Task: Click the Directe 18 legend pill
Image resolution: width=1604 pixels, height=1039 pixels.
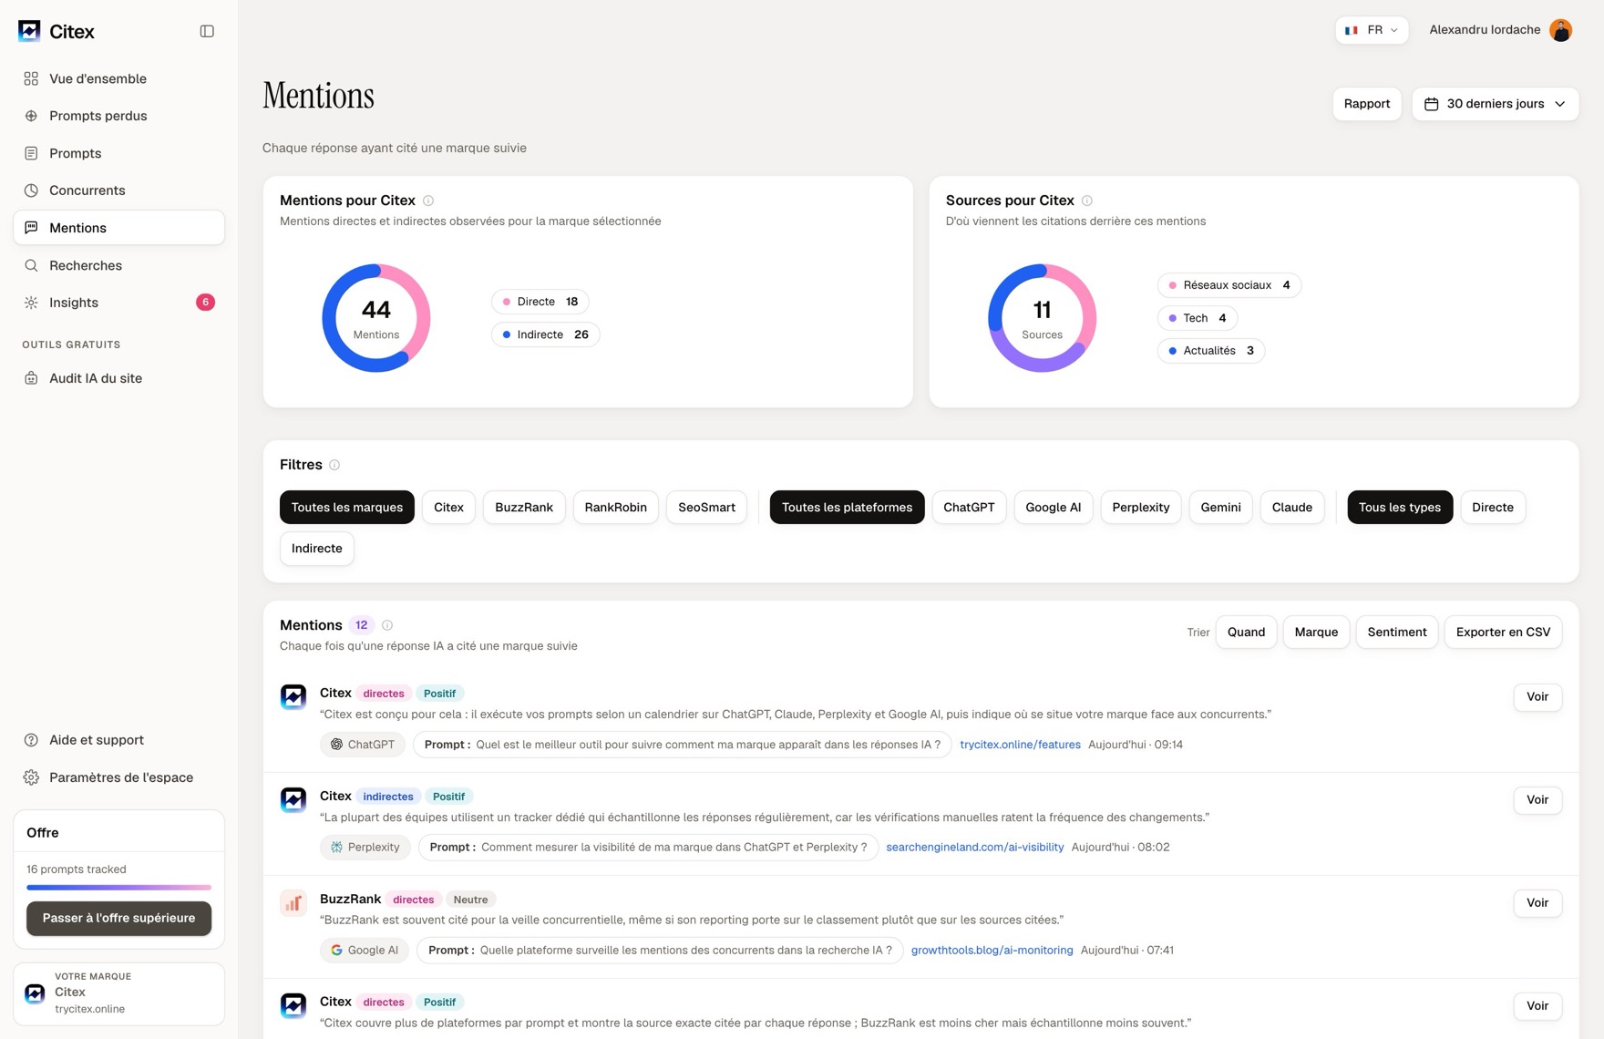Action: pyautogui.click(x=540, y=302)
